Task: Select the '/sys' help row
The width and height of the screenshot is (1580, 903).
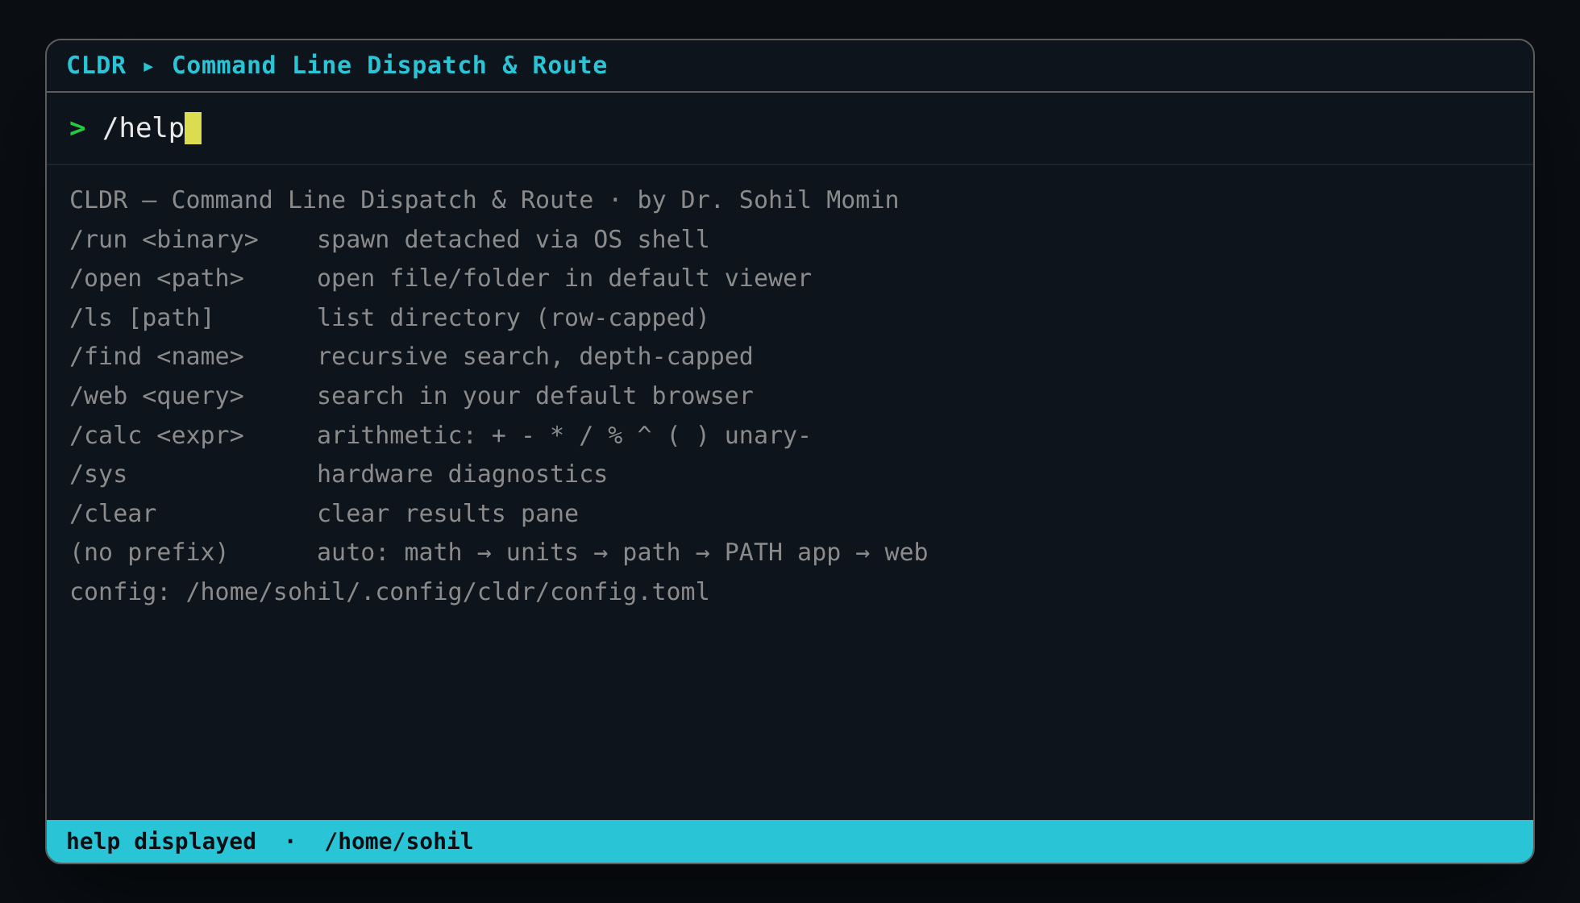Action: point(339,474)
